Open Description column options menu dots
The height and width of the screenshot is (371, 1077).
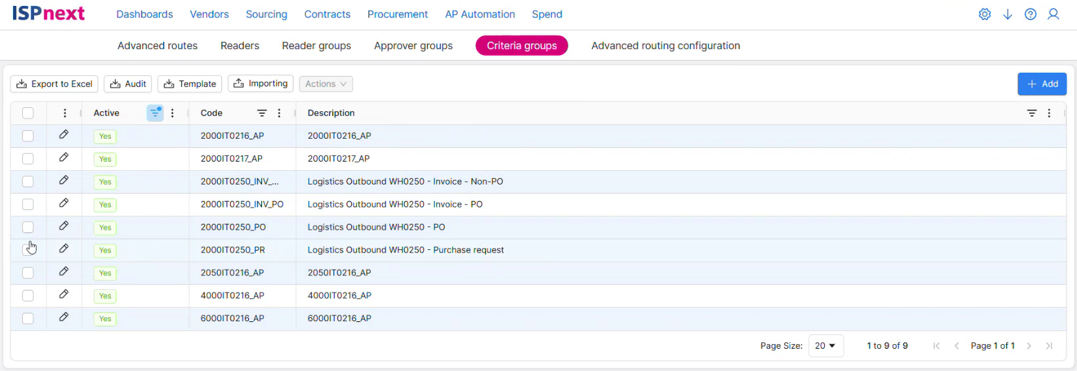click(x=1049, y=113)
